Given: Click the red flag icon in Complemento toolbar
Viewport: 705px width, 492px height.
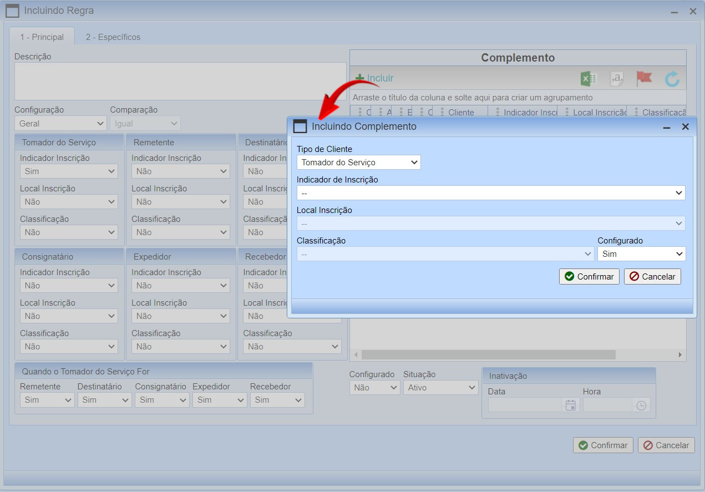Looking at the screenshot, I should click(644, 79).
